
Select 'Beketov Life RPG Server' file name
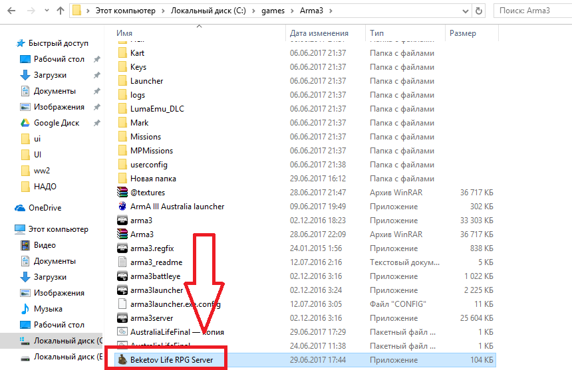click(172, 360)
